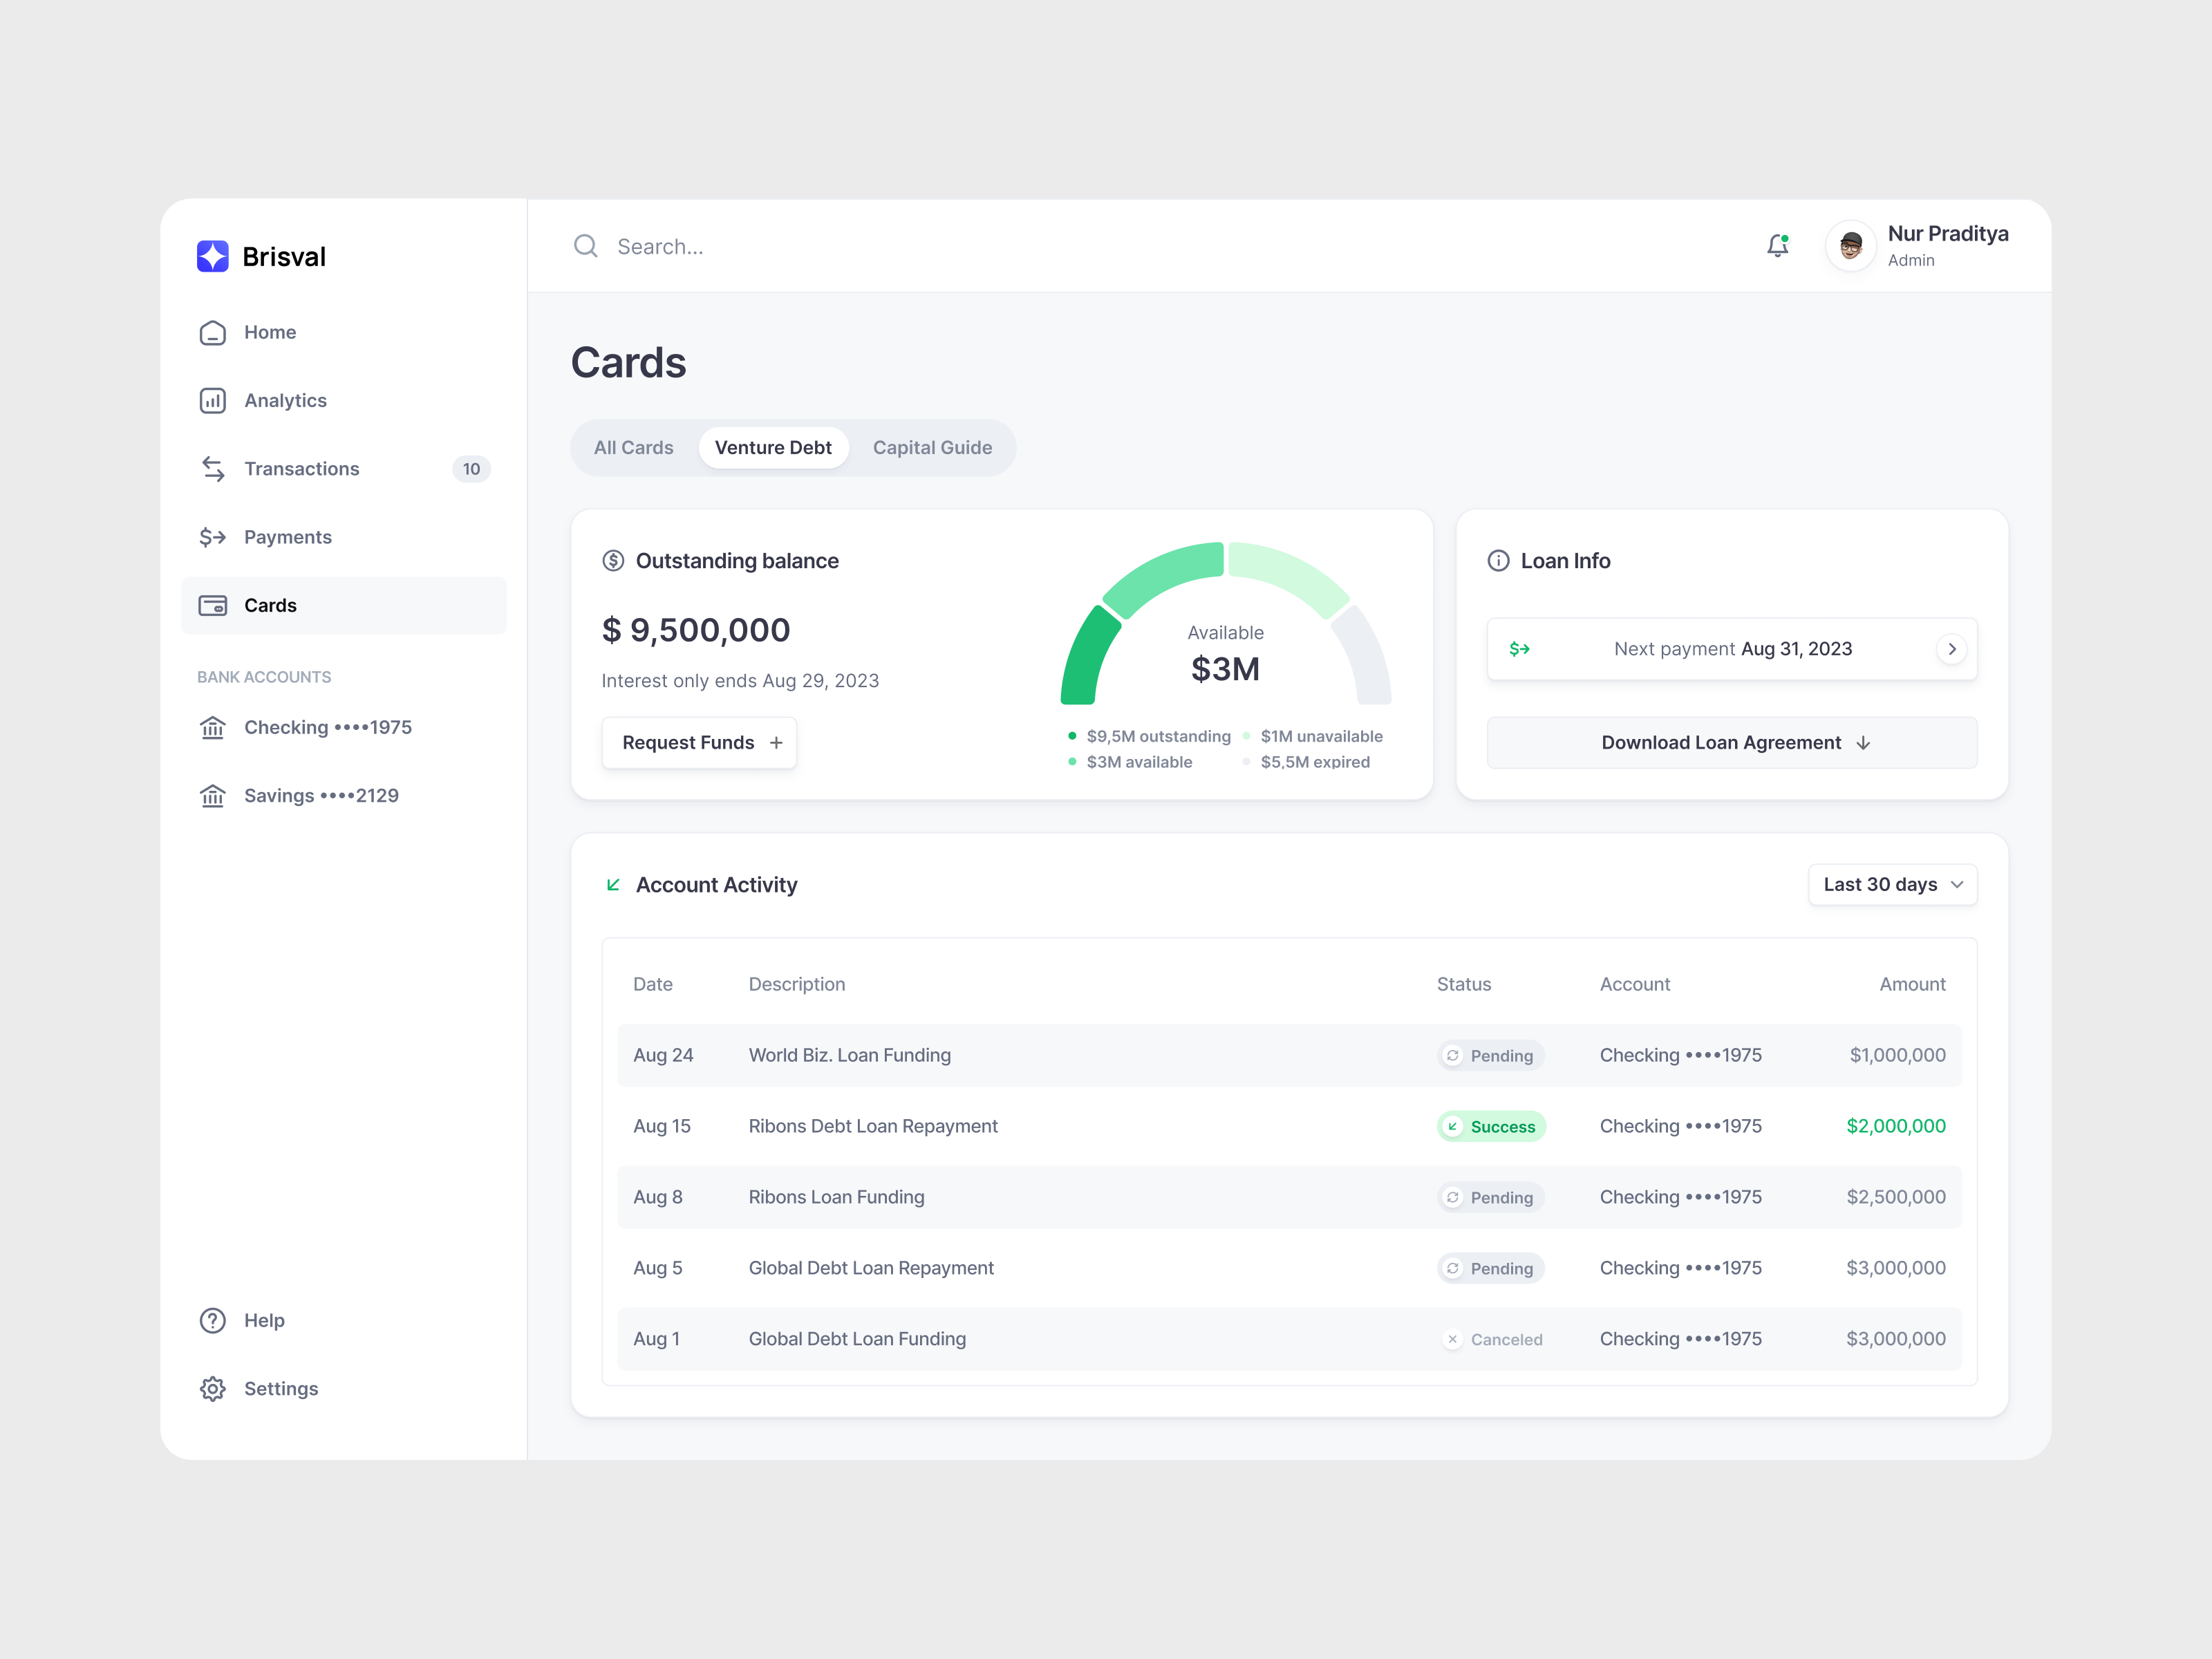Click the Download Loan Agreement button

click(1731, 742)
